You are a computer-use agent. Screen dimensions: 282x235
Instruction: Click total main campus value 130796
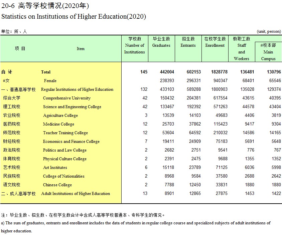point(274,72)
